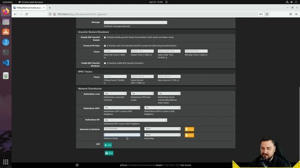The width and height of the screenshot is (300, 168).
Task: Bookmark this page with star icon
Action: click(x=267, y=14)
